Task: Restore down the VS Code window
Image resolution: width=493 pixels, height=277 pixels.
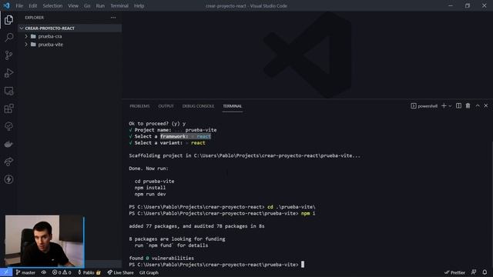Action: pyautogui.click(x=468, y=5)
